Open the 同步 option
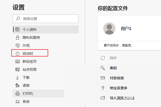The width and height of the screenshot is (161, 107). click(x=113, y=58)
